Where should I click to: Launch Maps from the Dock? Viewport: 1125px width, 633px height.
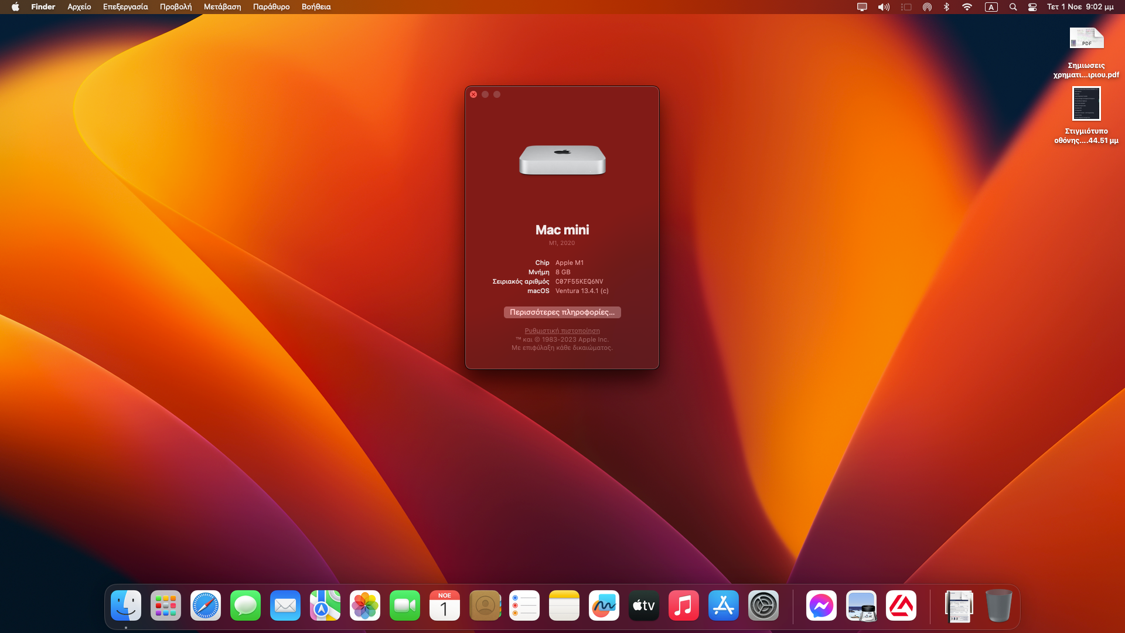[x=325, y=605]
